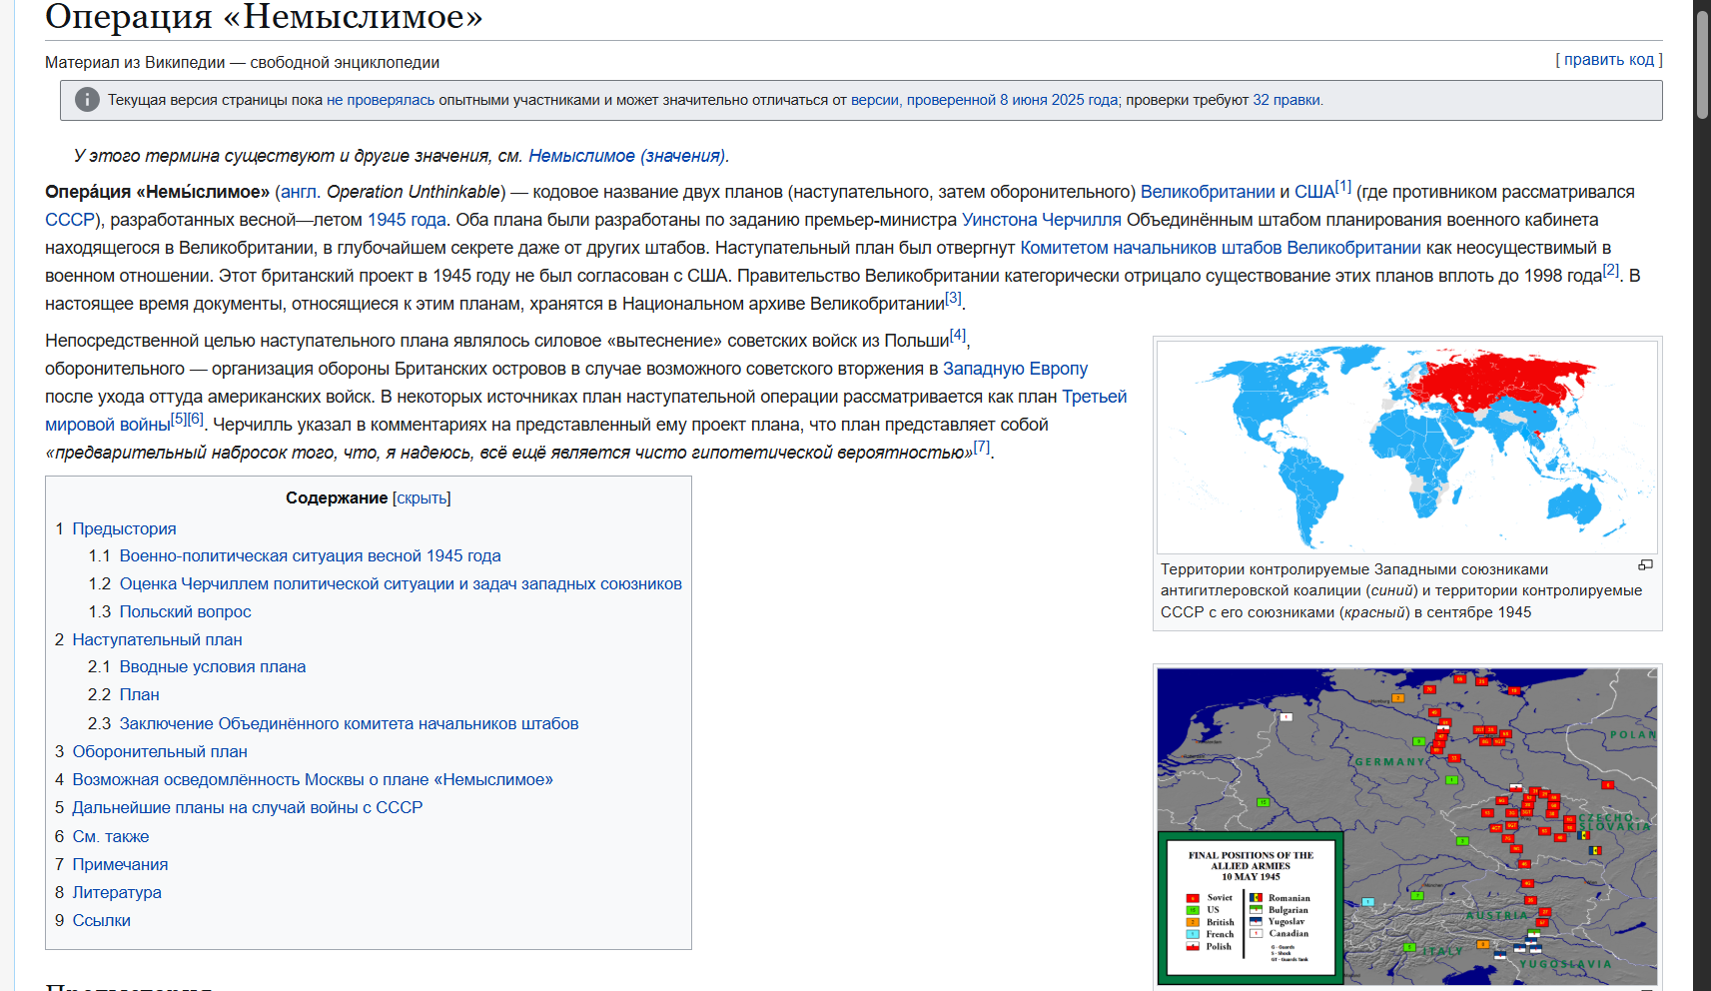Click the page title «Операция «Немыслимое»»
This screenshot has height=991, width=1711.
[264, 17]
